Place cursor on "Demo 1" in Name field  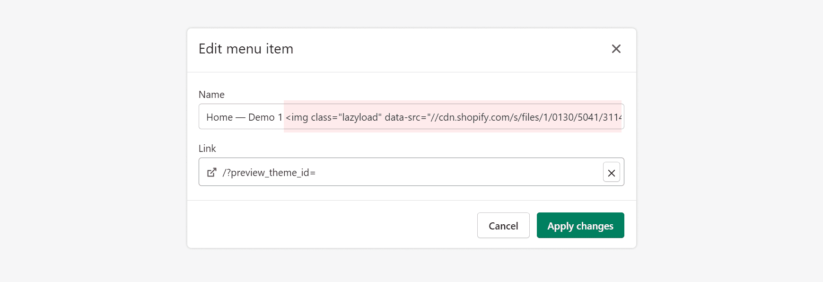point(265,117)
